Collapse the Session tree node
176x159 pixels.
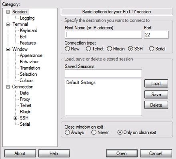(x=8, y=12)
